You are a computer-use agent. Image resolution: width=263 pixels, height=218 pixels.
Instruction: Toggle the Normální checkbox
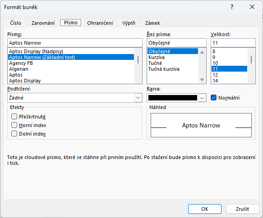tap(213, 98)
